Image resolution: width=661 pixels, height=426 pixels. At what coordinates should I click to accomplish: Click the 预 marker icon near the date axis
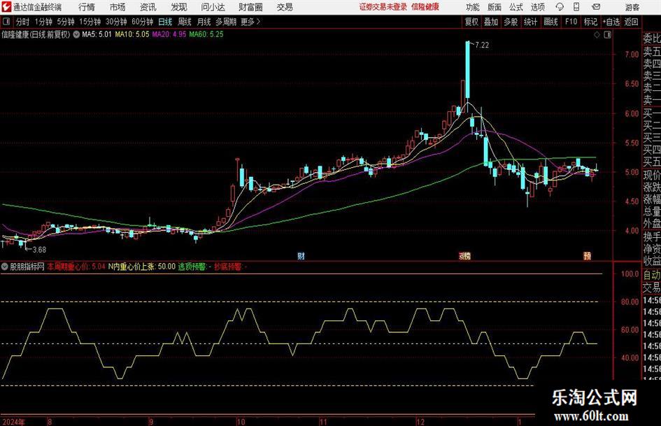tap(588, 255)
